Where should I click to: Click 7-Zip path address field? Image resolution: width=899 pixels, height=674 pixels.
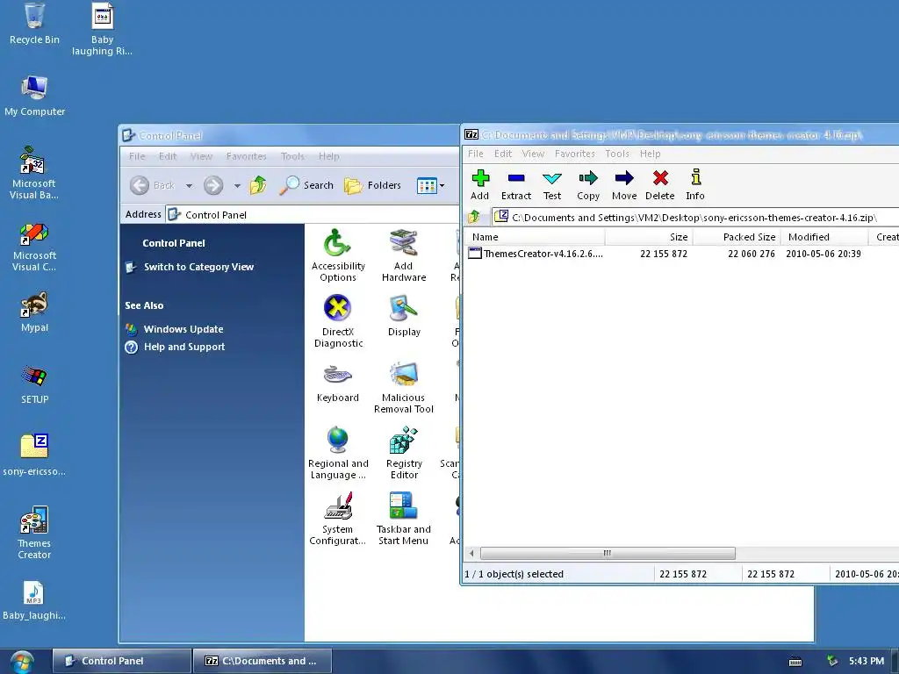(x=694, y=218)
